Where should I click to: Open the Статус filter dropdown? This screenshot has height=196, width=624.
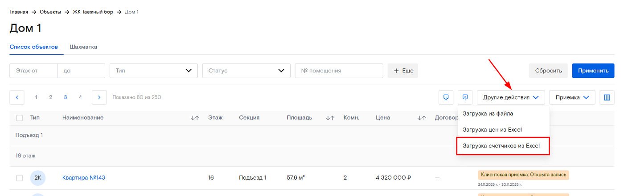246,71
